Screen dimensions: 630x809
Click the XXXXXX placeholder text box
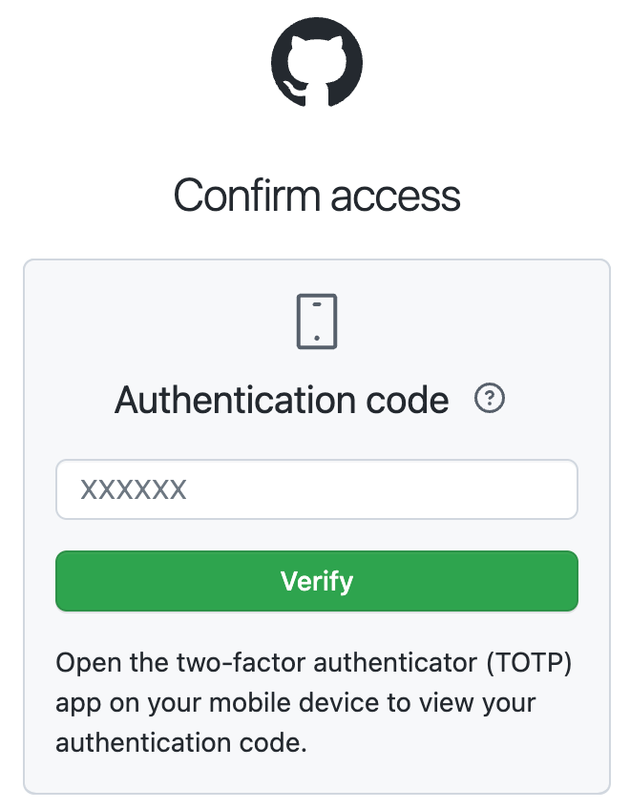tap(317, 489)
